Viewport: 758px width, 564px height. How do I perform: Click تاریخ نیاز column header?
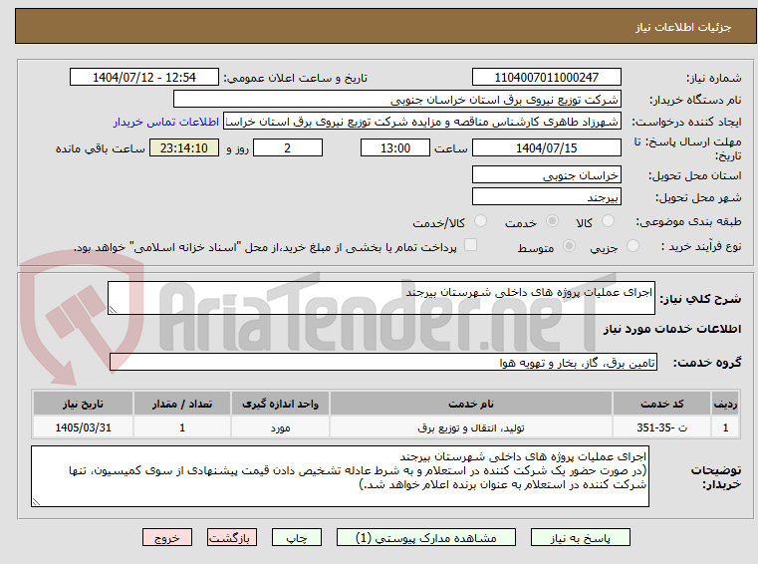tap(83, 404)
